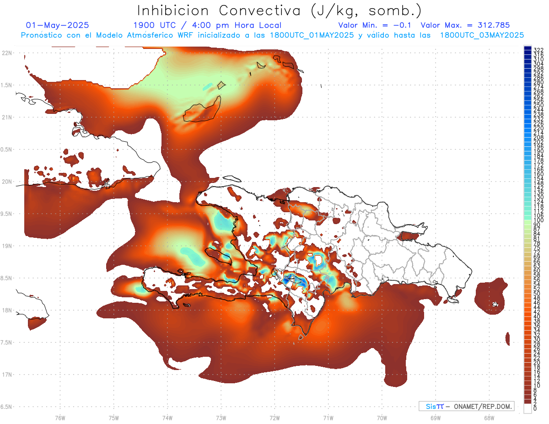
Task: Click the '68W' longitude label
Action: (x=489, y=418)
